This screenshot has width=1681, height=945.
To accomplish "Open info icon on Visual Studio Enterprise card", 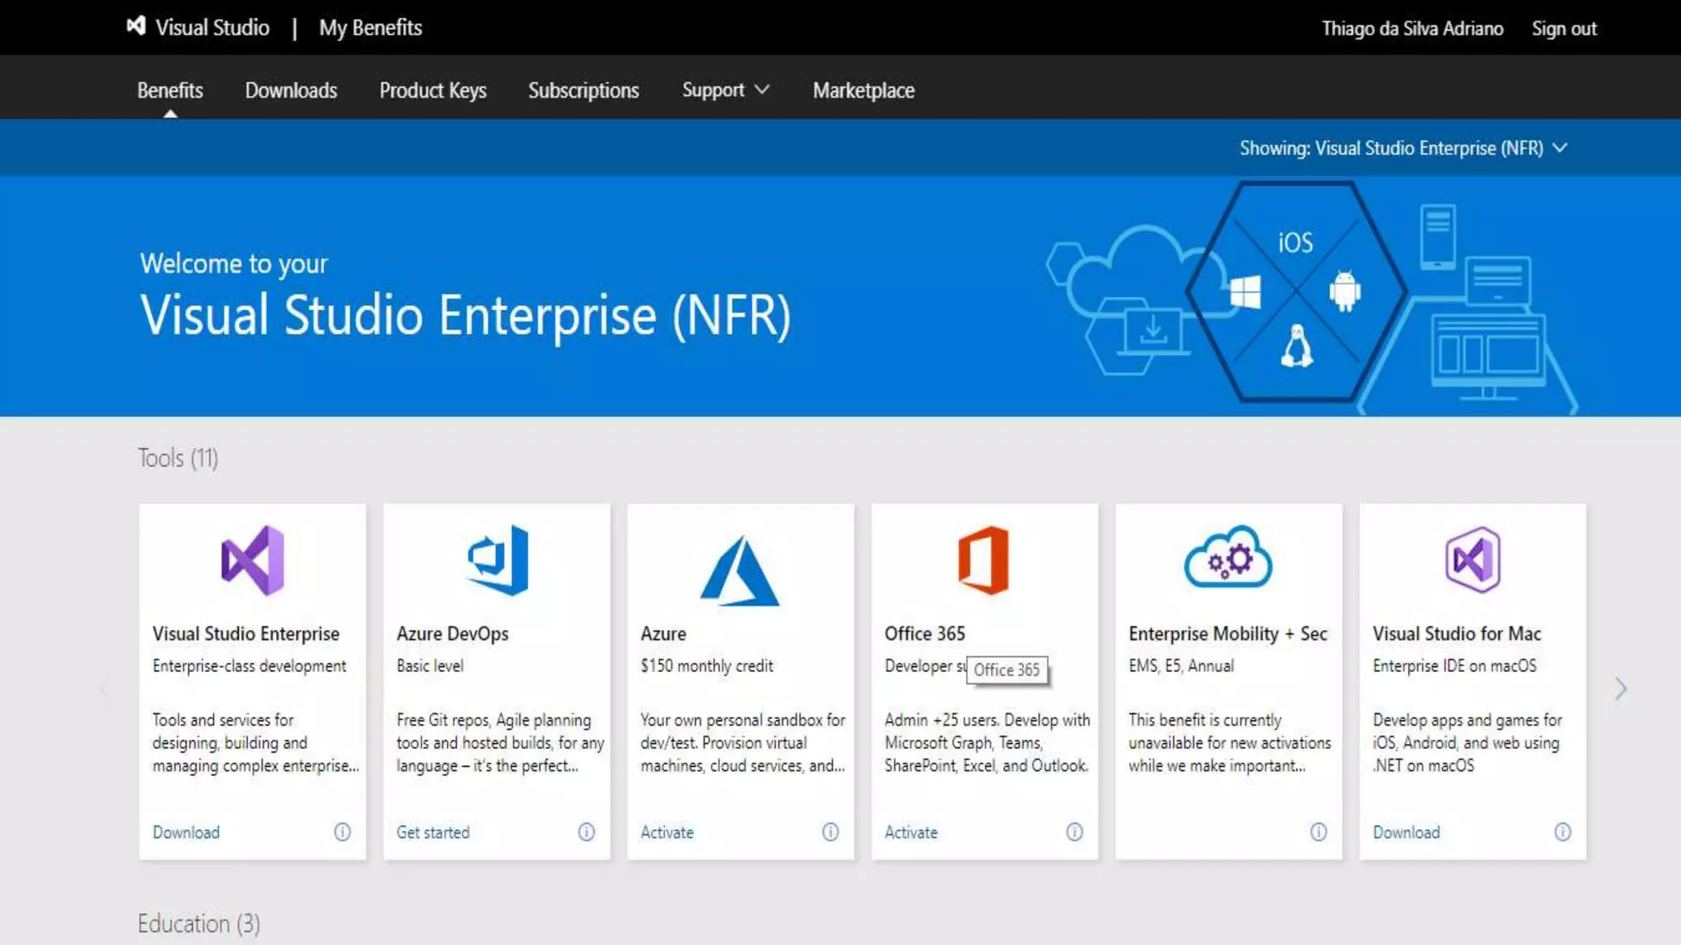I will click(342, 832).
